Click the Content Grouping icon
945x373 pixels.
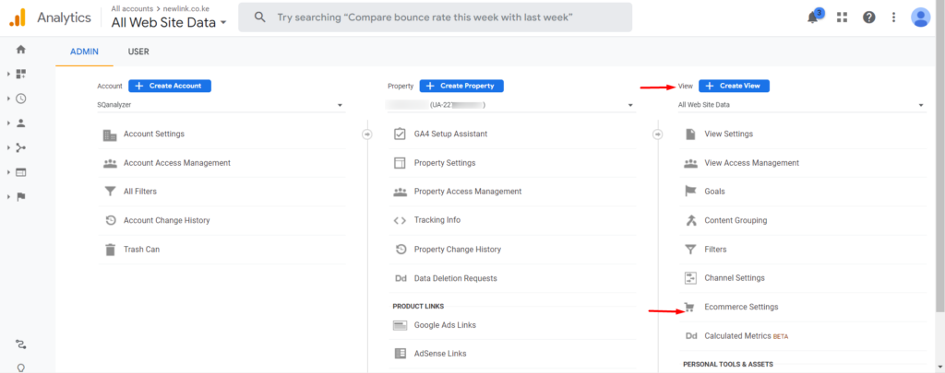[x=690, y=220]
